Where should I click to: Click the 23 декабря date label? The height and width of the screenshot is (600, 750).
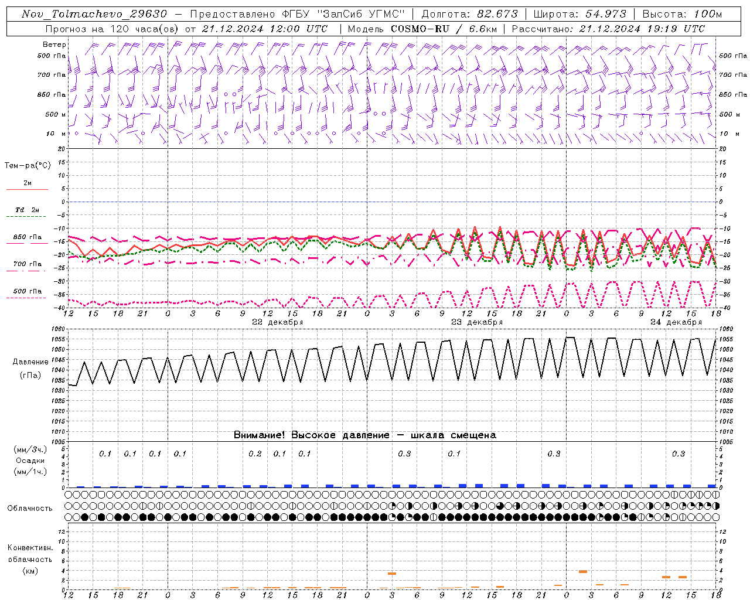[x=476, y=322]
